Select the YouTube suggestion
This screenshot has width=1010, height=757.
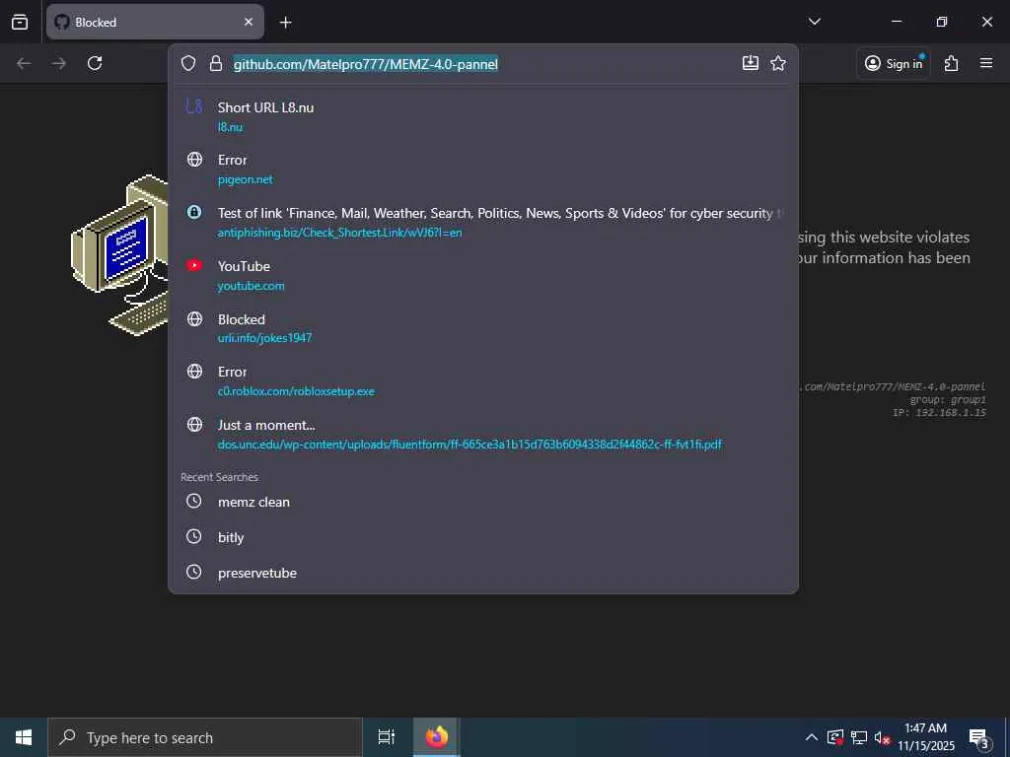[x=483, y=276]
